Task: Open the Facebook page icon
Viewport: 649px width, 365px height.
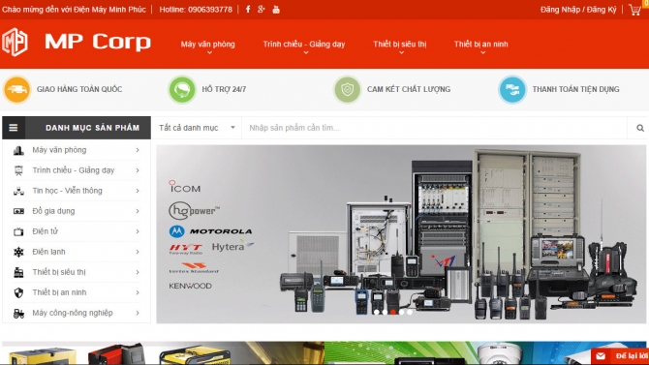Action: coord(248,9)
